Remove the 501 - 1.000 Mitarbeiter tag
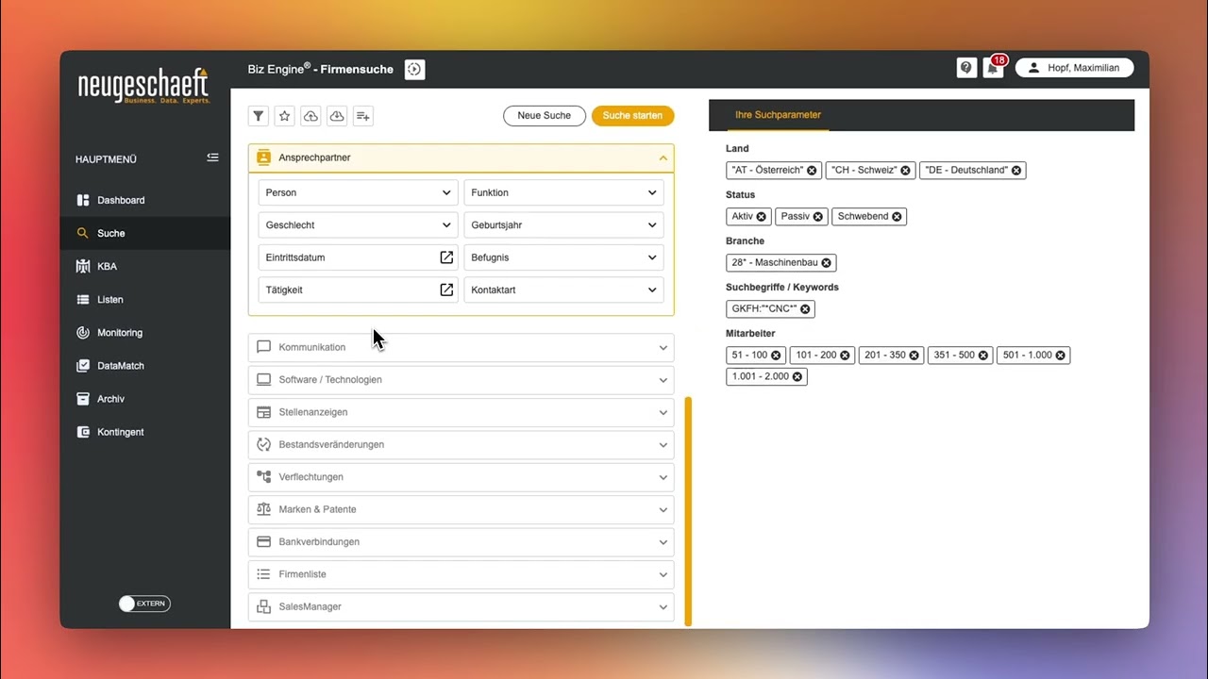The height and width of the screenshot is (679, 1208). (1061, 356)
